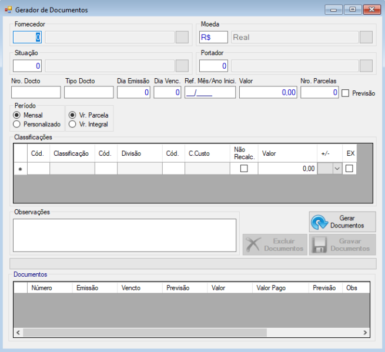This screenshot has width=385, height=352.
Task: Maximize the Gerador de Documentos window
Action: [353, 10]
